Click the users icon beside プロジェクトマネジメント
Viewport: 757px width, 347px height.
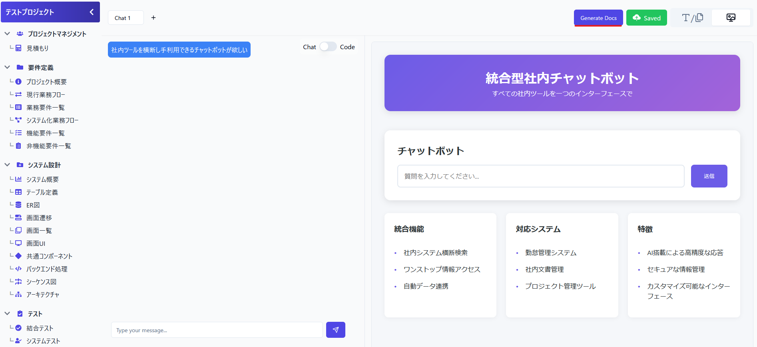[x=20, y=34]
